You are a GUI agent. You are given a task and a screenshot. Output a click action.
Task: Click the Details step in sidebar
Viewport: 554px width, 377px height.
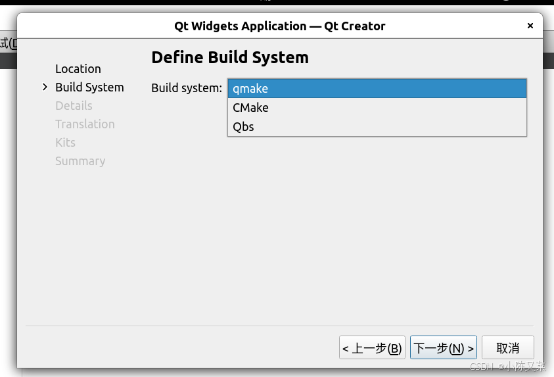coord(74,105)
